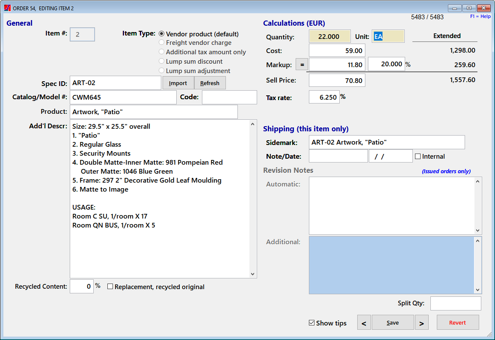495x340 pixels.
Task: Click the Revision Notes heading
Action: pos(288,170)
